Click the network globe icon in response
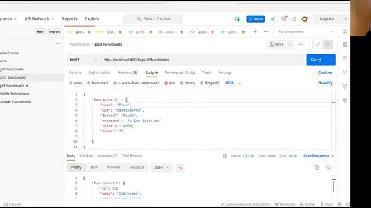Image resolution: width=371 pixels, height=208 pixels. click(x=224, y=156)
